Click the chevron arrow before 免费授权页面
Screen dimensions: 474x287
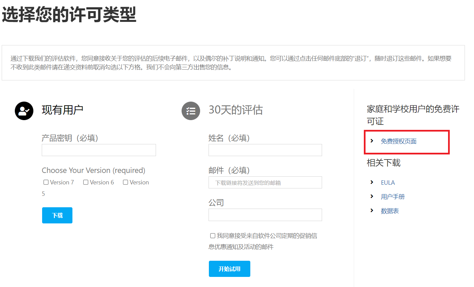click(x=372, y=141)
